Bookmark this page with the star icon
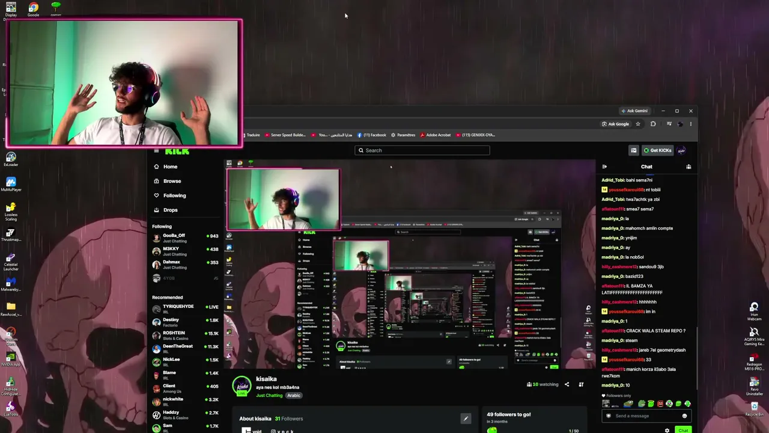This screenshot has height=433, width=769. tap(637, 124)
